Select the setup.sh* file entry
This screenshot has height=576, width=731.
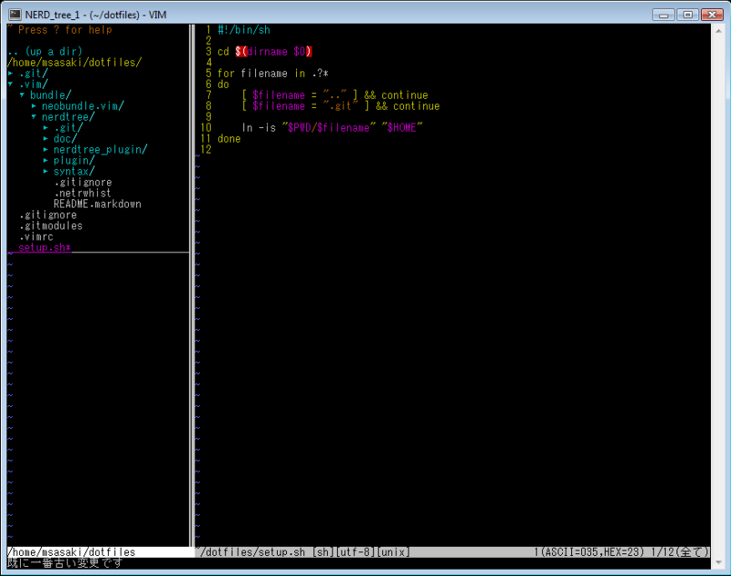(x=45, y=248)
